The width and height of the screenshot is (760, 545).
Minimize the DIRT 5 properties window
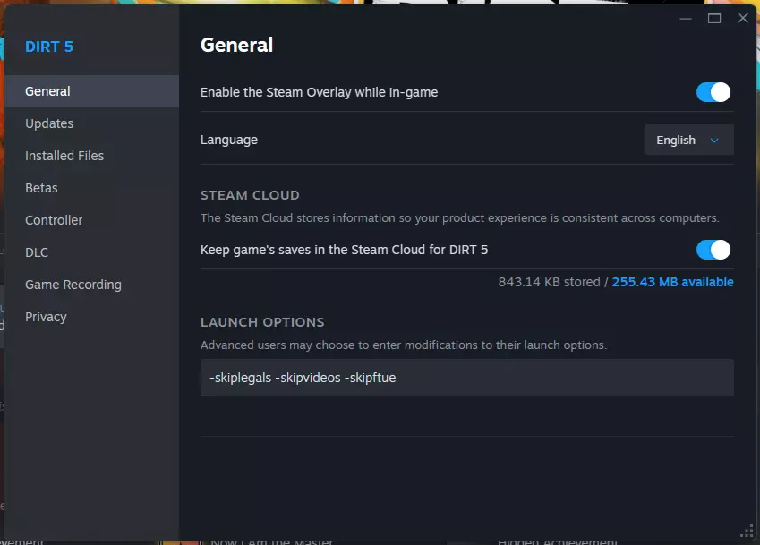687,18
